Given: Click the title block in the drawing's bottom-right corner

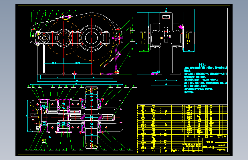Looking at the screenshot, I should coord(205,145).
